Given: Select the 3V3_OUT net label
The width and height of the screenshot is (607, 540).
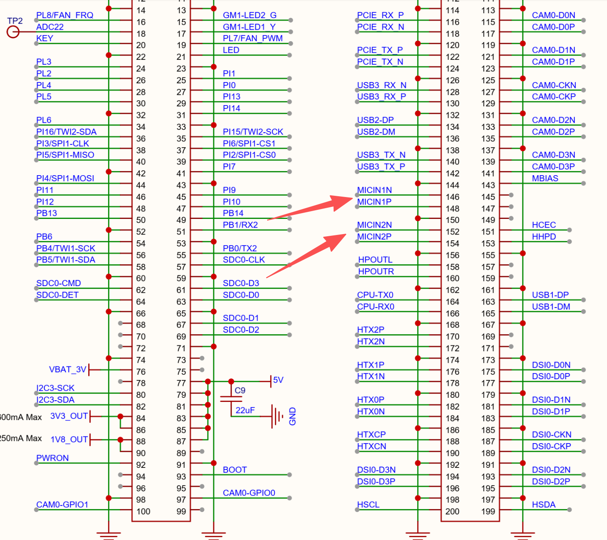Looking at the screenshot, I should pos(69,416).
